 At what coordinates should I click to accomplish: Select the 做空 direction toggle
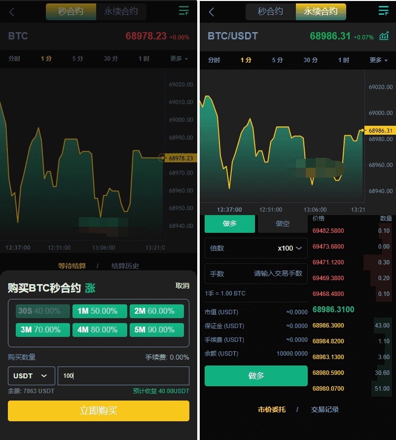283,223
